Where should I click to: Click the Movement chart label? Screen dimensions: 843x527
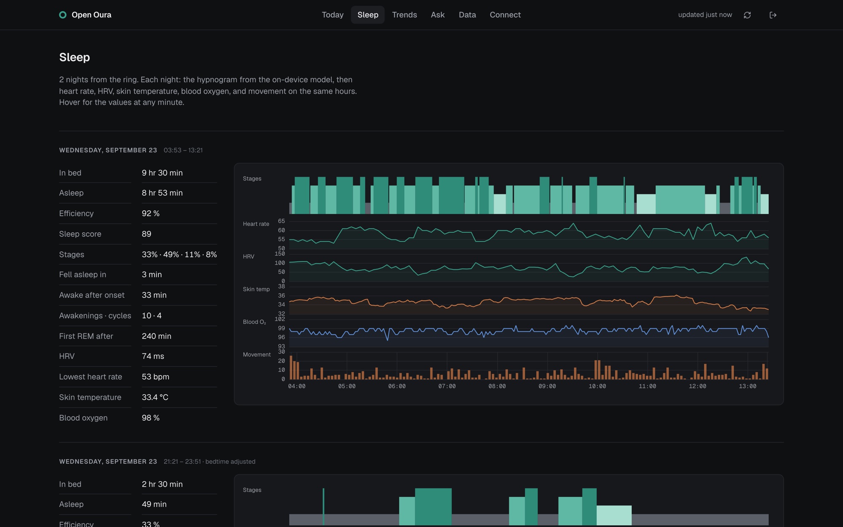tap(257, 355)
